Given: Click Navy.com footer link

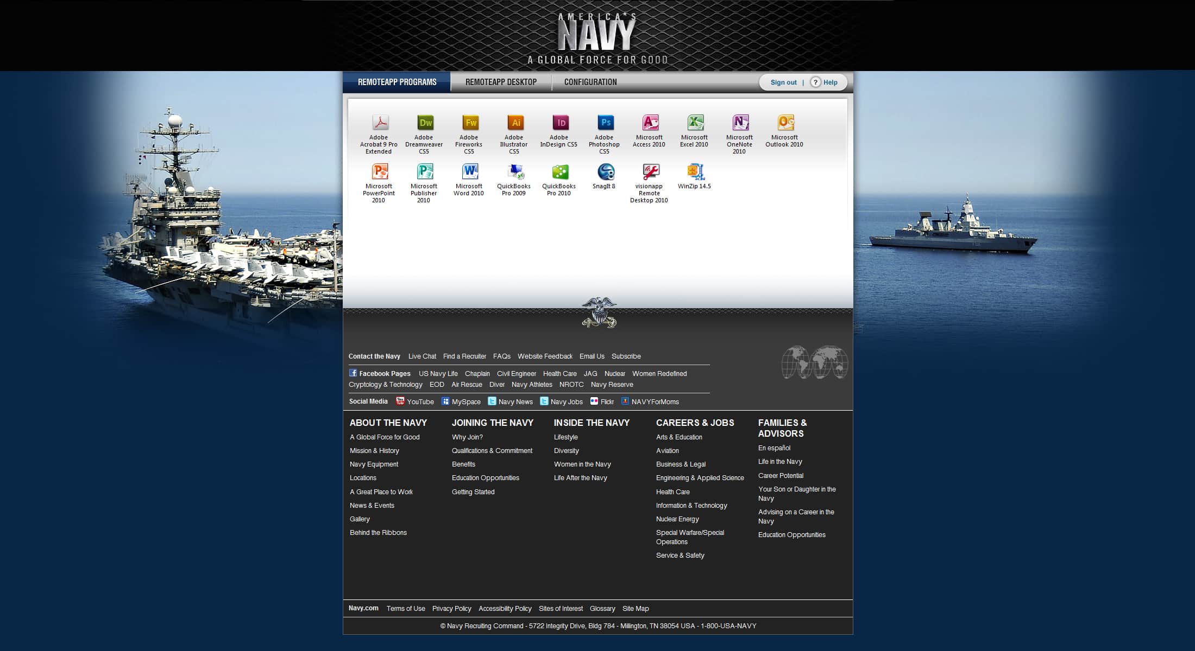Looking at the screenshot, I should [x=363, y=608].
